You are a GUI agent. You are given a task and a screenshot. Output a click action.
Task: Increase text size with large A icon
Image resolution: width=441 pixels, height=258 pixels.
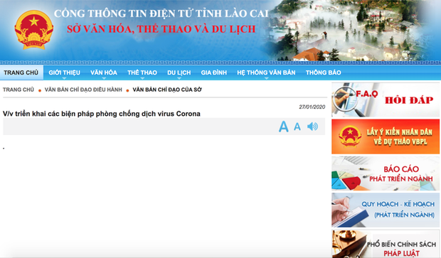point(284,127)
